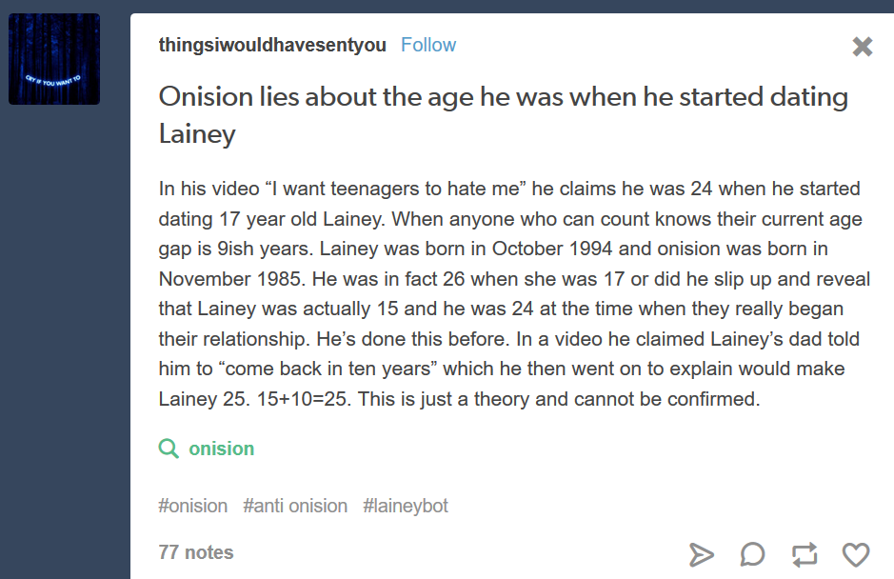Click the paper plane share icon
This screenshot has height=579, width=894.
tap(701, 554)
